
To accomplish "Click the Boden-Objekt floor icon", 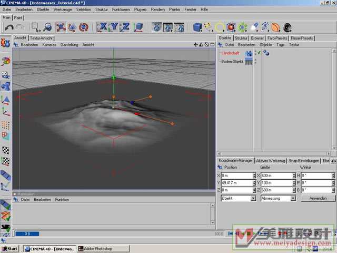I will click(248, 62).
